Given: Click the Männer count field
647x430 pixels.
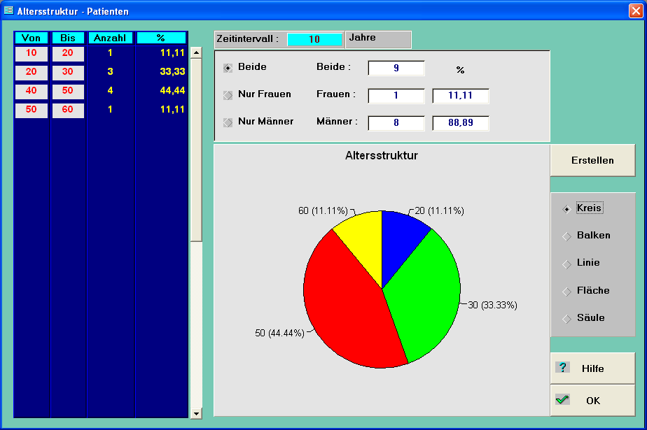Looking at the screenshot, I should click(x=396, y=123).
